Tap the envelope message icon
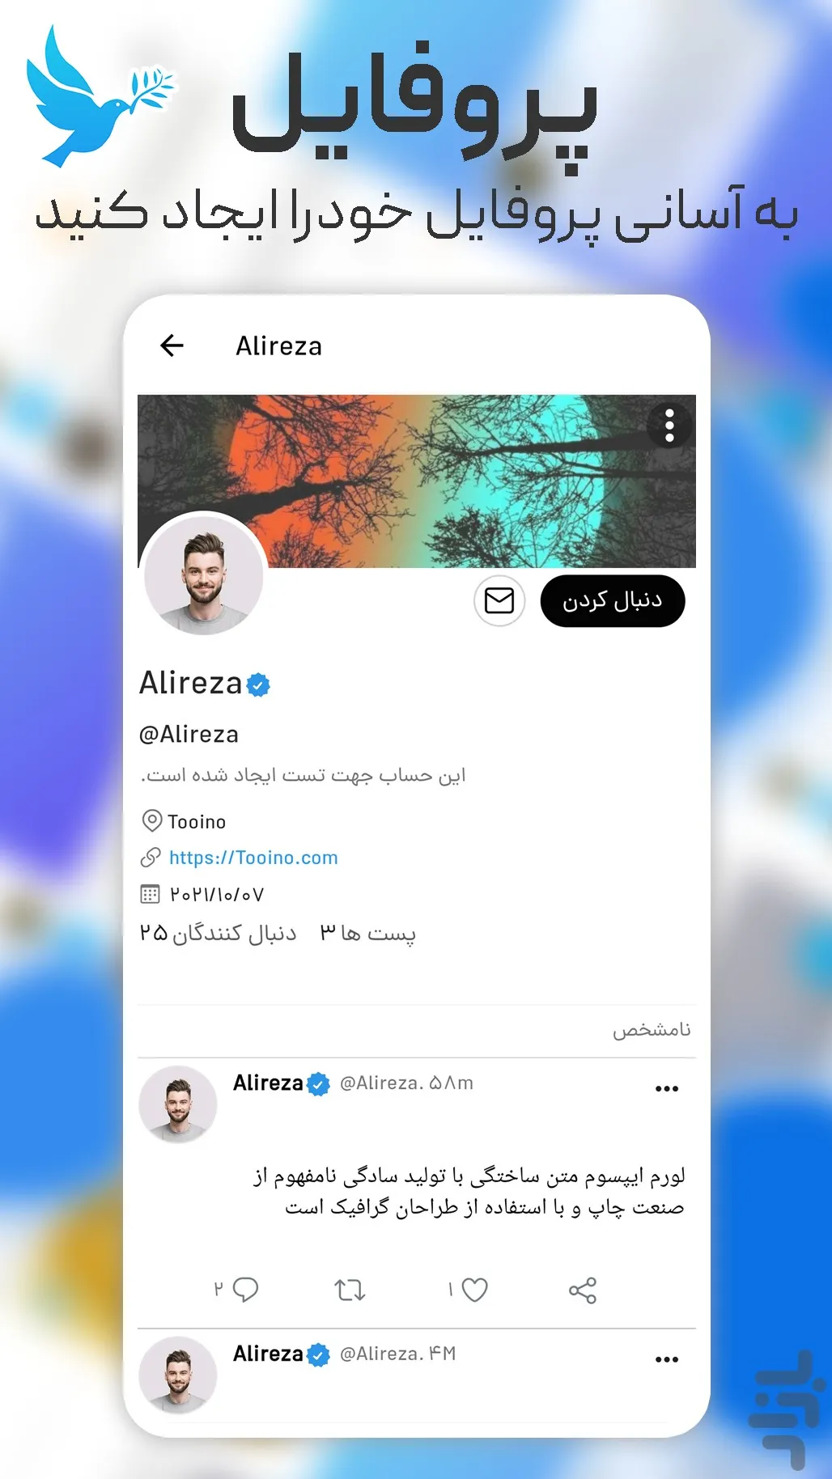832x1479 pixels. tap(499, 601)
